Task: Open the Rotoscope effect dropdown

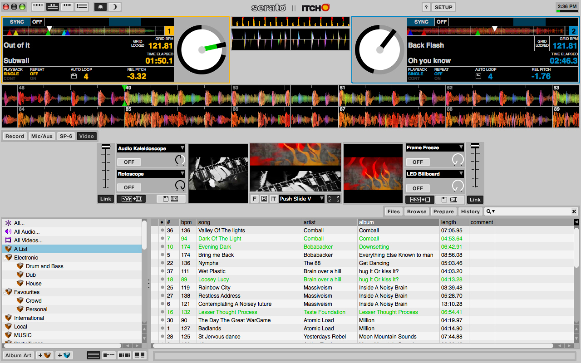Action: [151, 174]
